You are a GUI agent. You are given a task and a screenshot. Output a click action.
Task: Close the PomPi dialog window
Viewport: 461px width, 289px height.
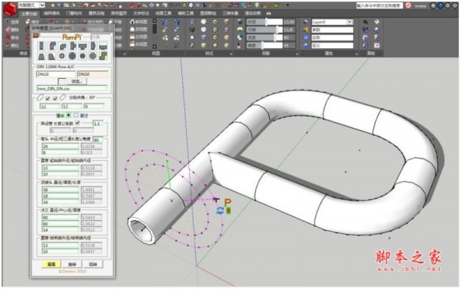[110, 28]
